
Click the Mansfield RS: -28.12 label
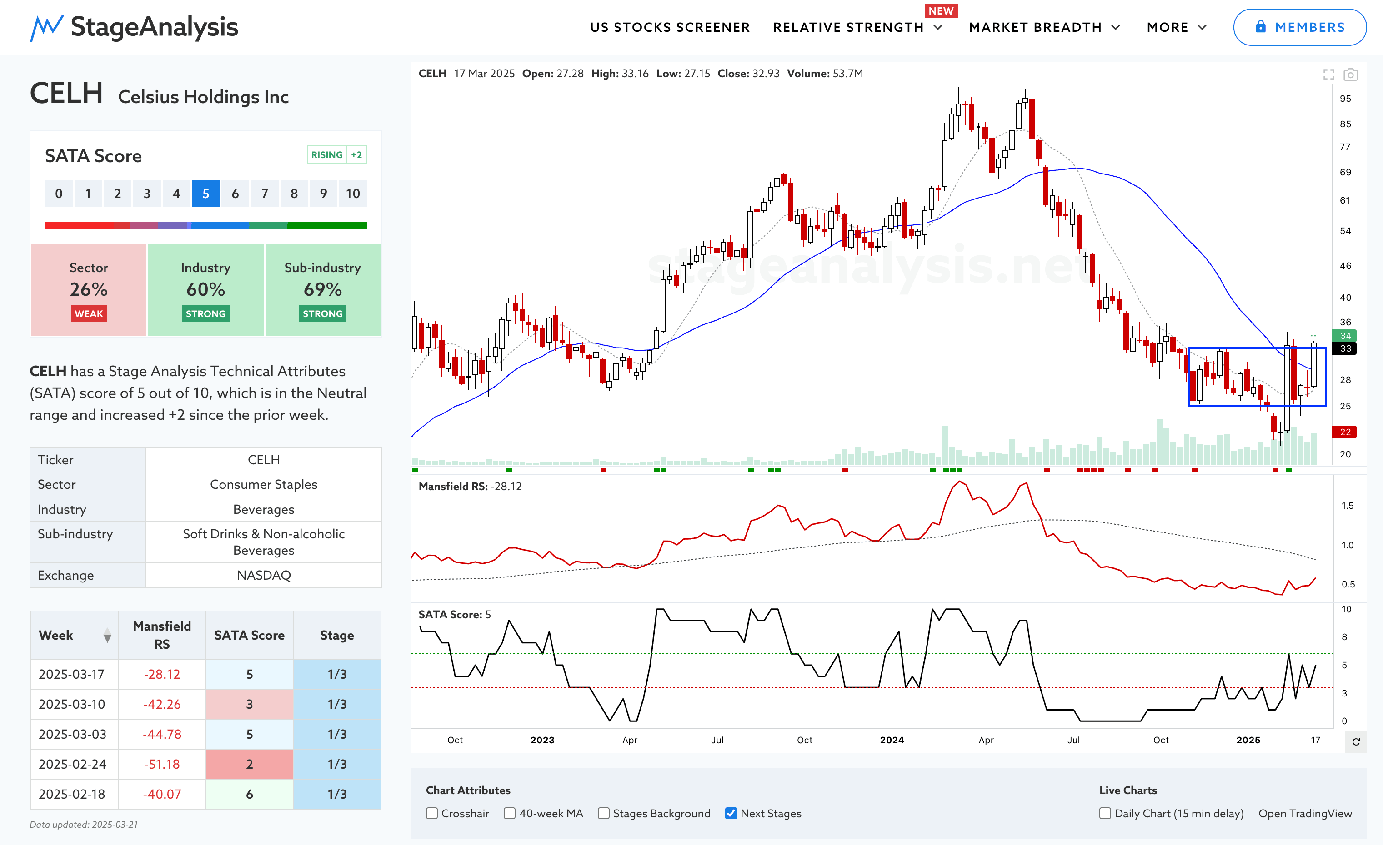471,486
